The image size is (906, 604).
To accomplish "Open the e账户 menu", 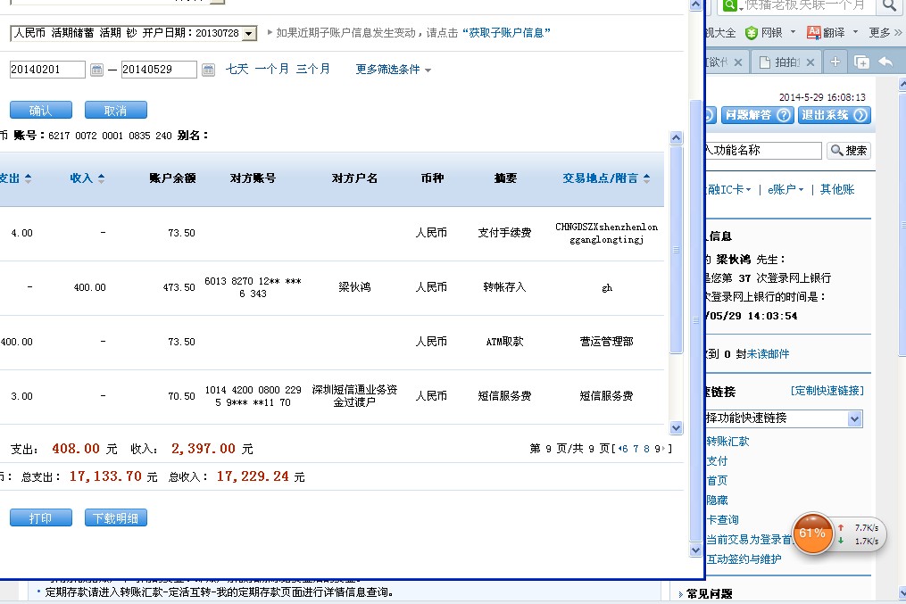I will coord(785,189).
